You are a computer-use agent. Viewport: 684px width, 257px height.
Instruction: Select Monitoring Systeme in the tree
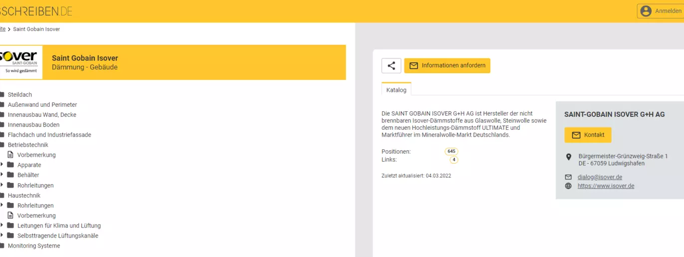[30, 246]
